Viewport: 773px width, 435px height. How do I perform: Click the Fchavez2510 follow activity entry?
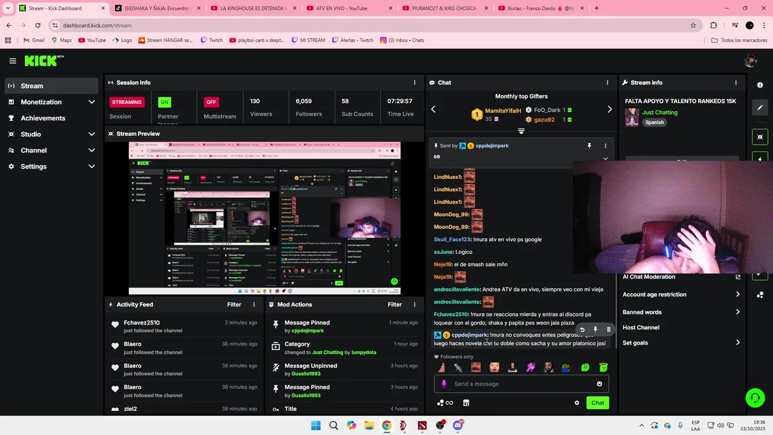tap(184, 327)
